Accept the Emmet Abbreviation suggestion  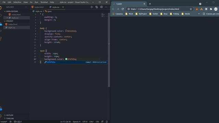tap(76, 62)
